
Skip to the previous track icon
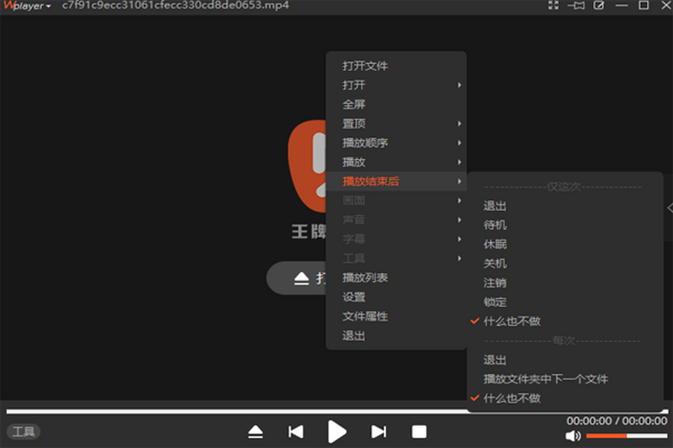[296, 431]
